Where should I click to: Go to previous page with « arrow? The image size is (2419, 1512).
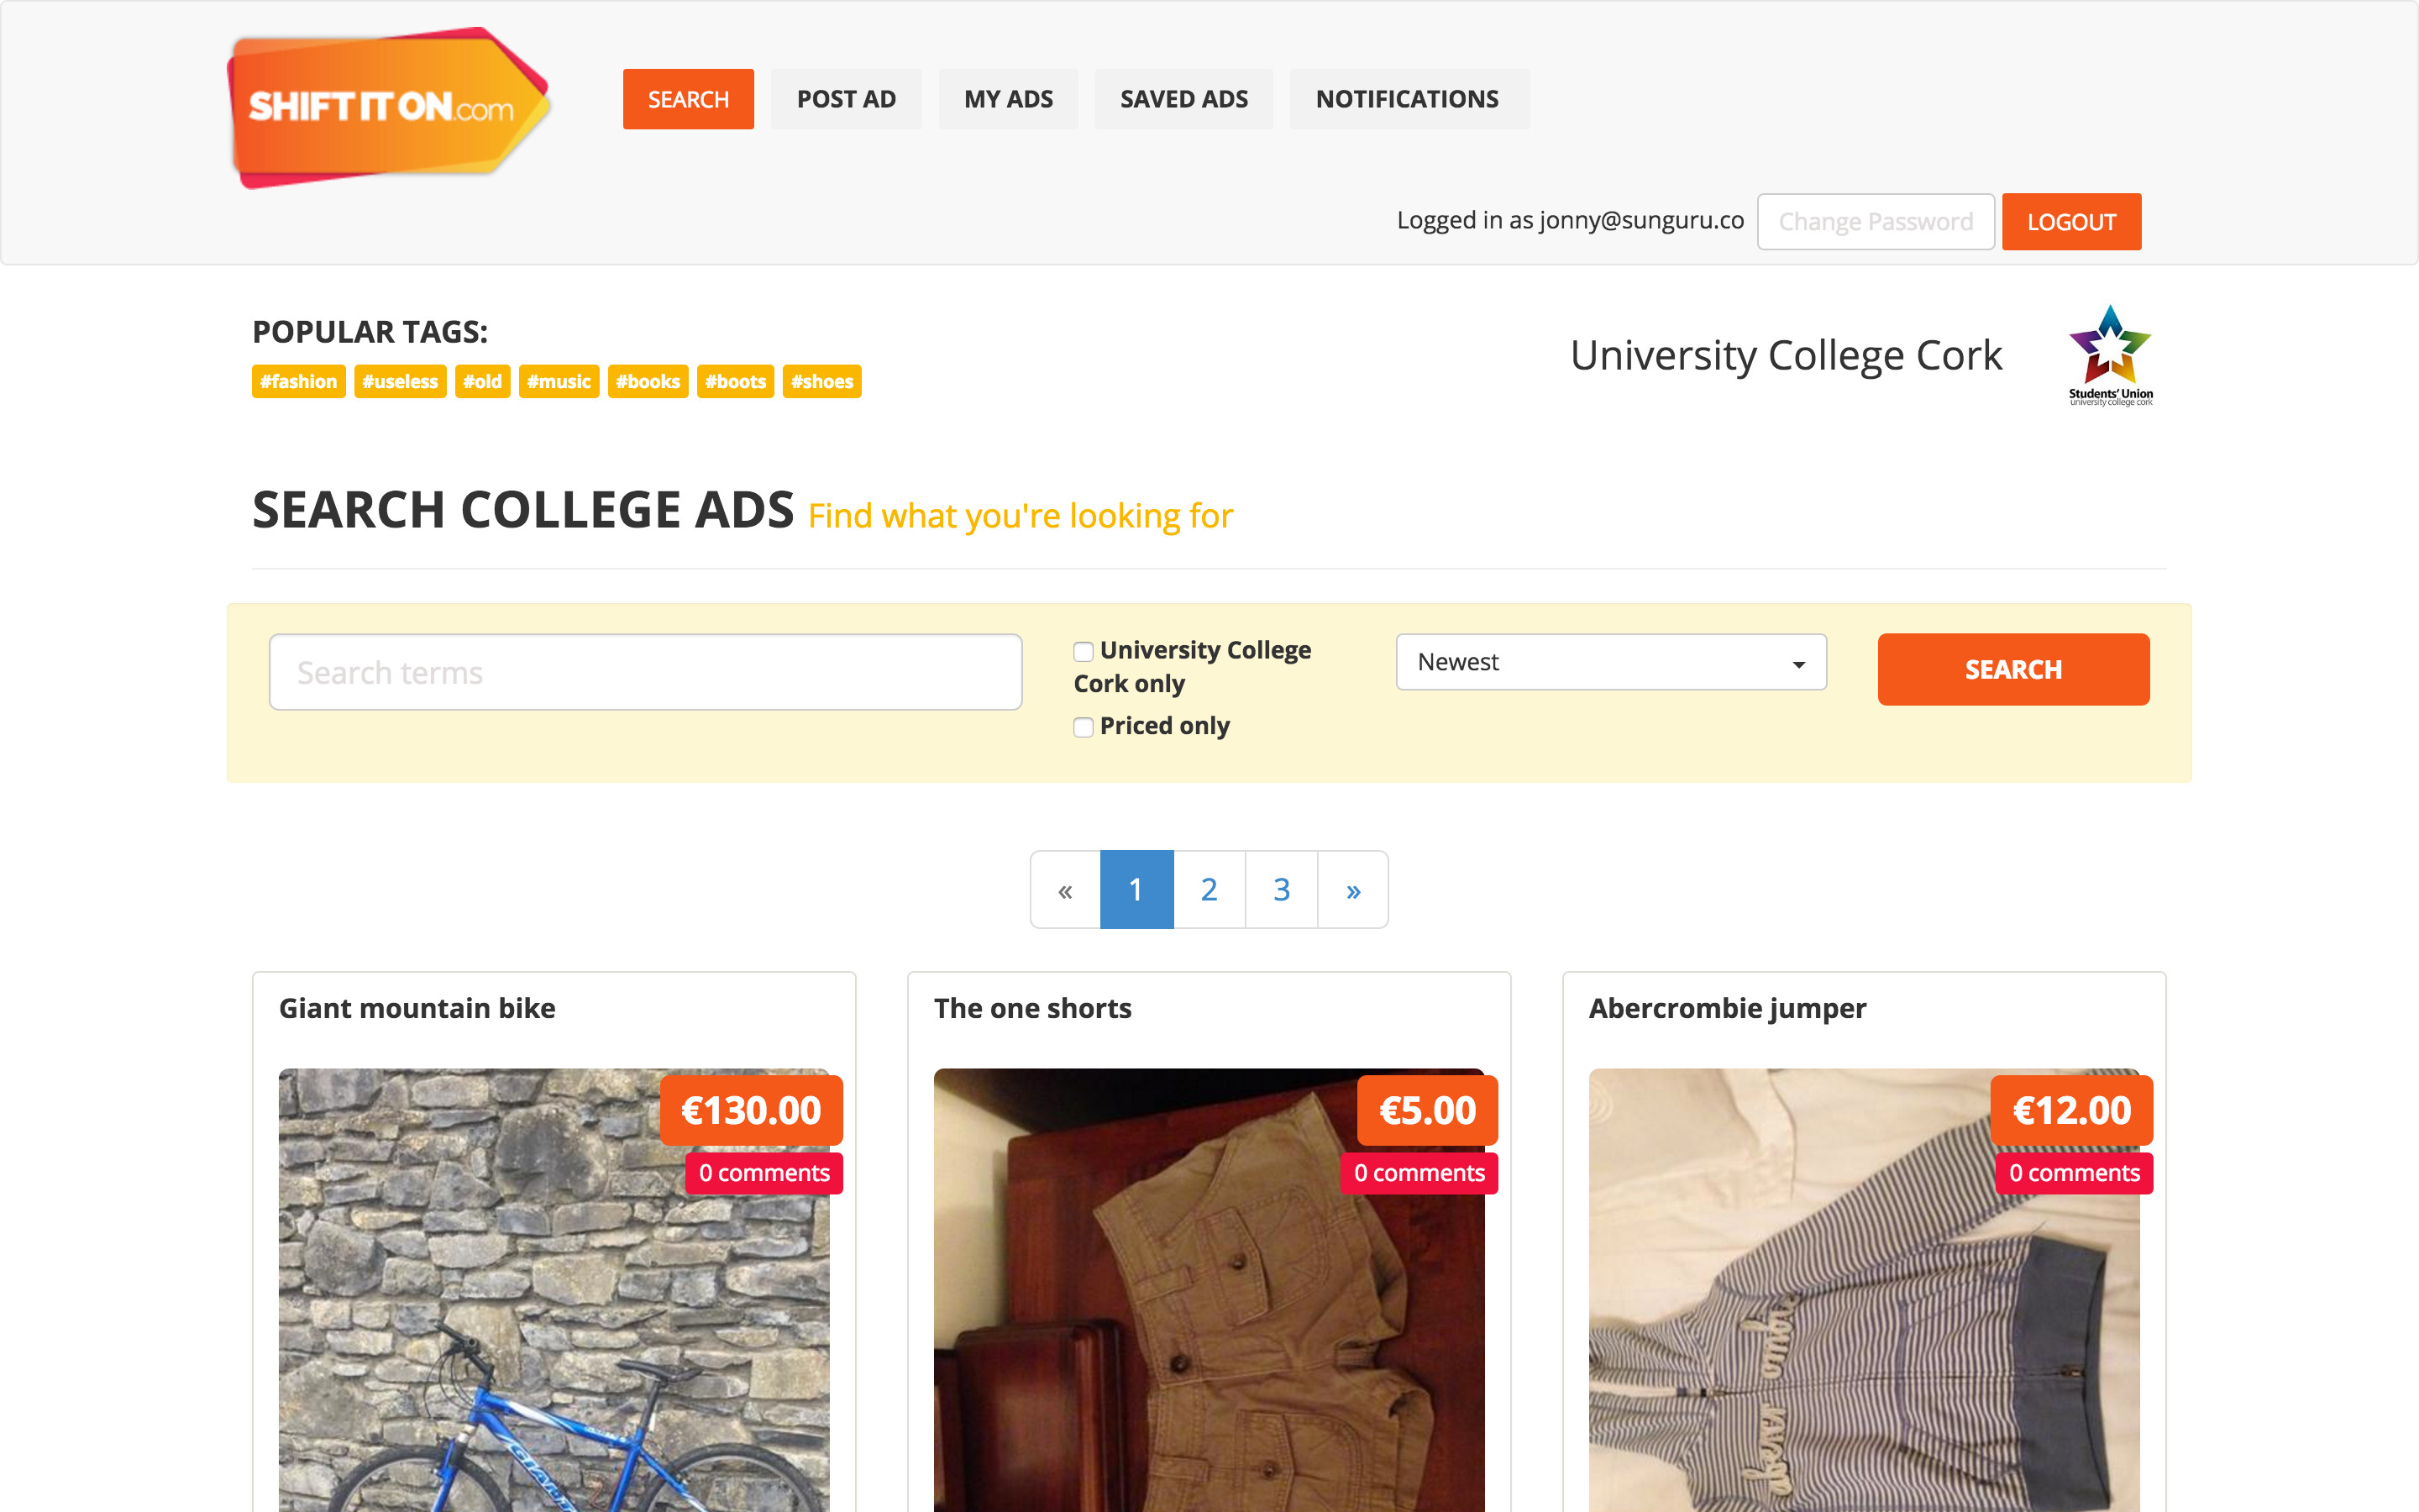pos(1066,890)
